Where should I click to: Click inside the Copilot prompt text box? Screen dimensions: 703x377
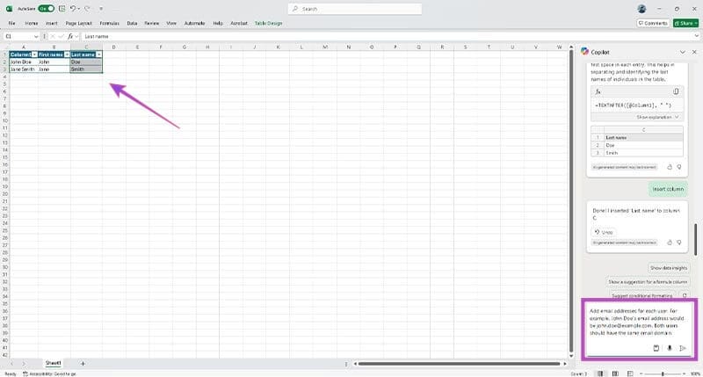point(639,322)
